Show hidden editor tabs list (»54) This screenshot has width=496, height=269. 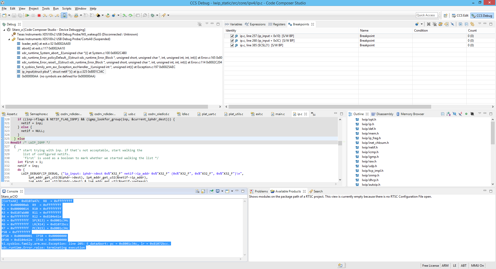[x=313, y=114]
